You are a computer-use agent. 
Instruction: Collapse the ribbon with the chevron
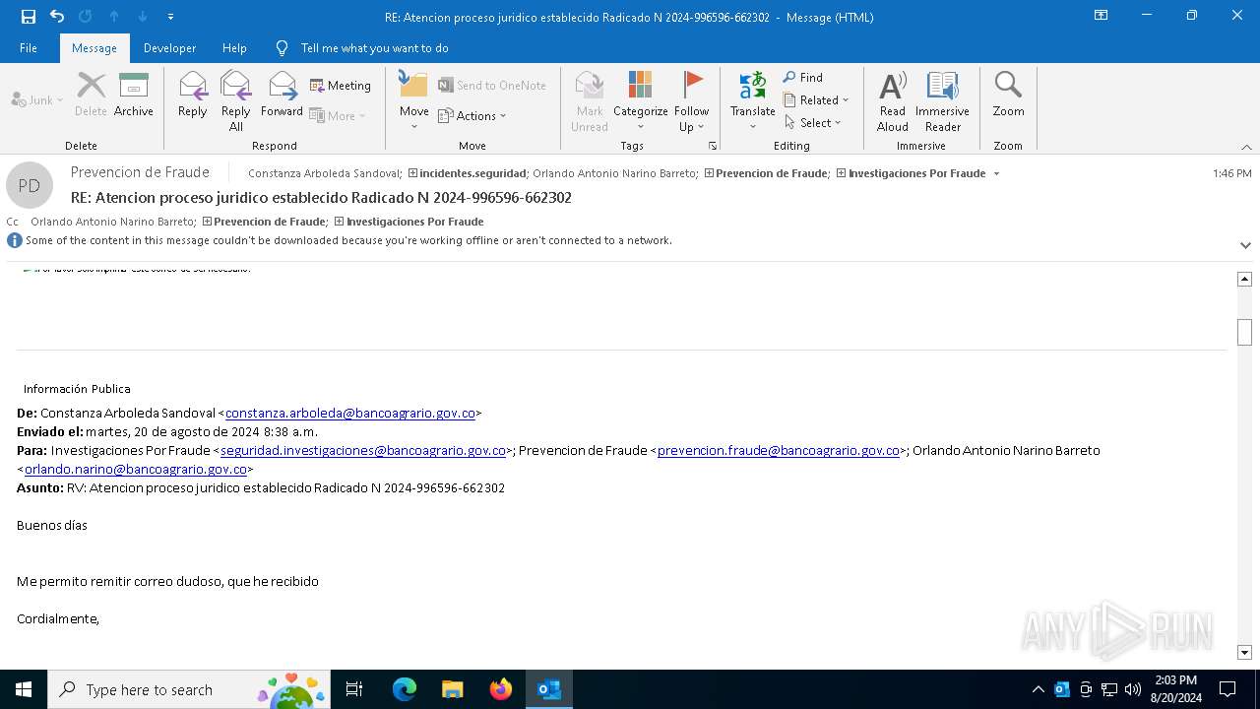(1246, 147)
